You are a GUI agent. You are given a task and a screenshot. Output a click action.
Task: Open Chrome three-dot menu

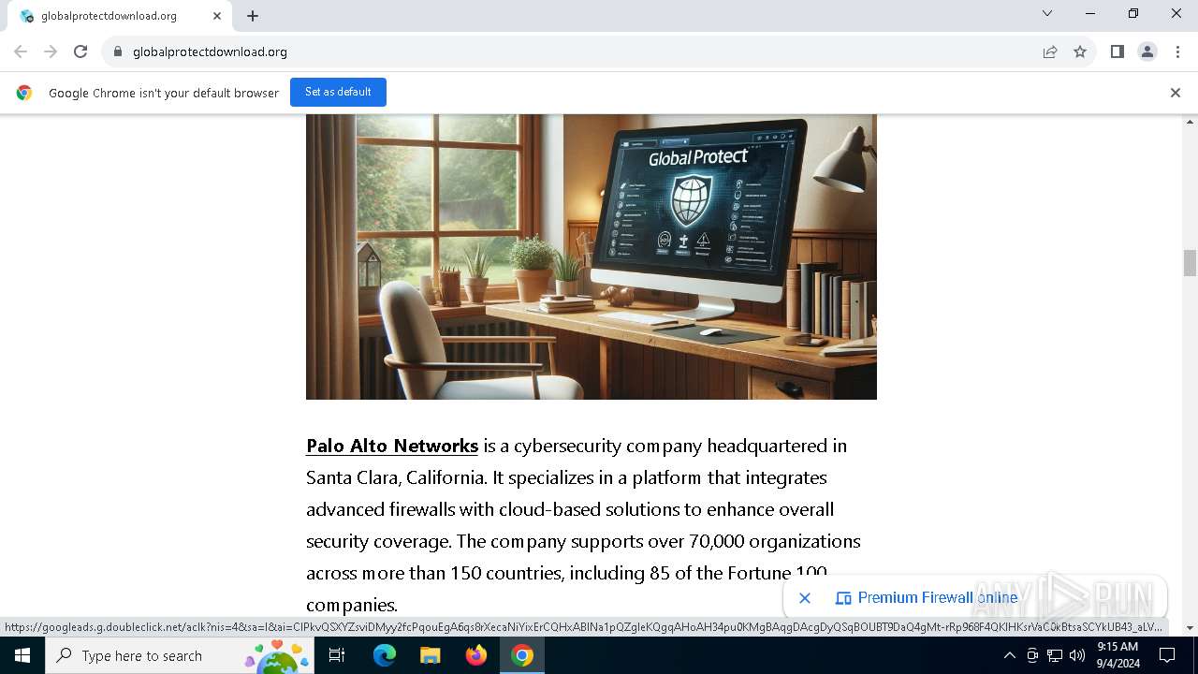pos(1177,51)
